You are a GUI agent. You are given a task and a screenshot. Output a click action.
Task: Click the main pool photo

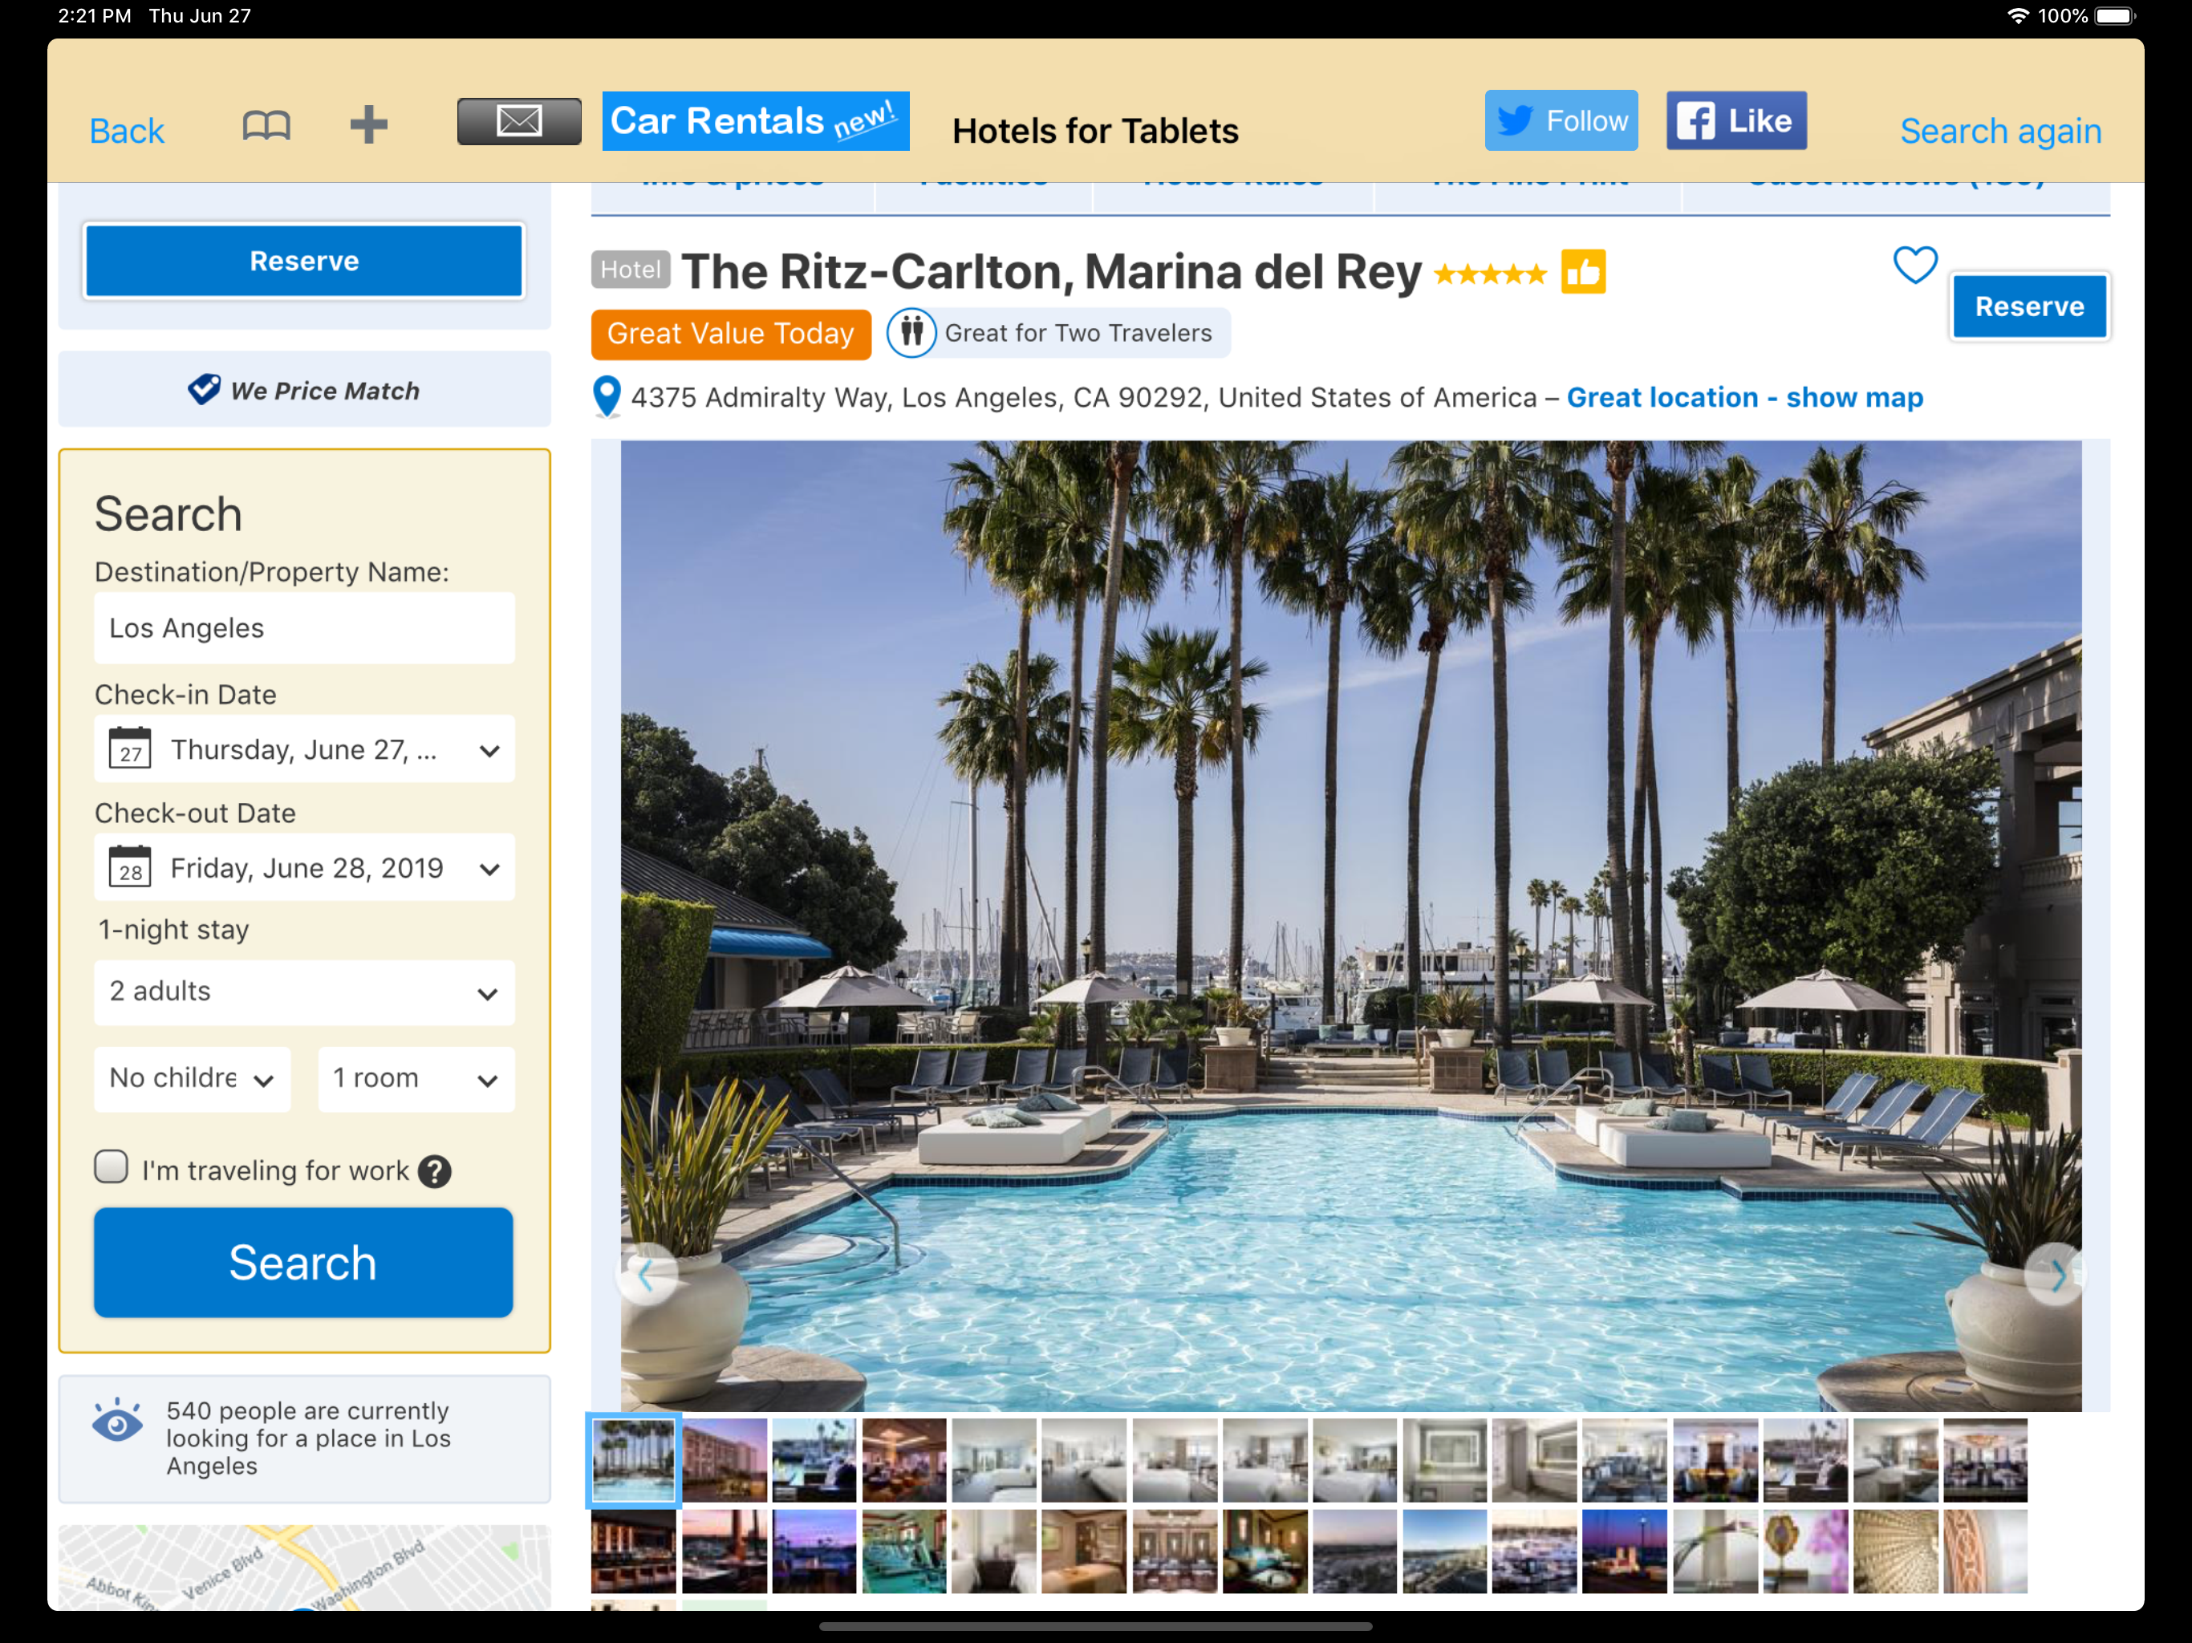(1350, 926)
